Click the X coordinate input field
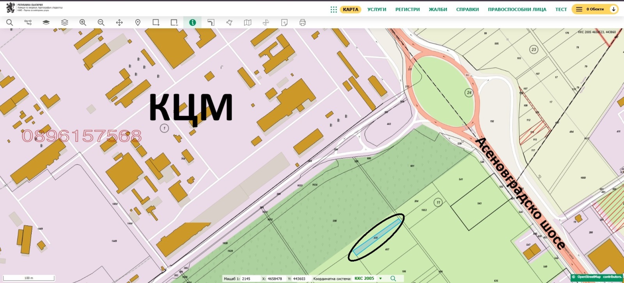This screenshot has height=283, width=624. 277,279
